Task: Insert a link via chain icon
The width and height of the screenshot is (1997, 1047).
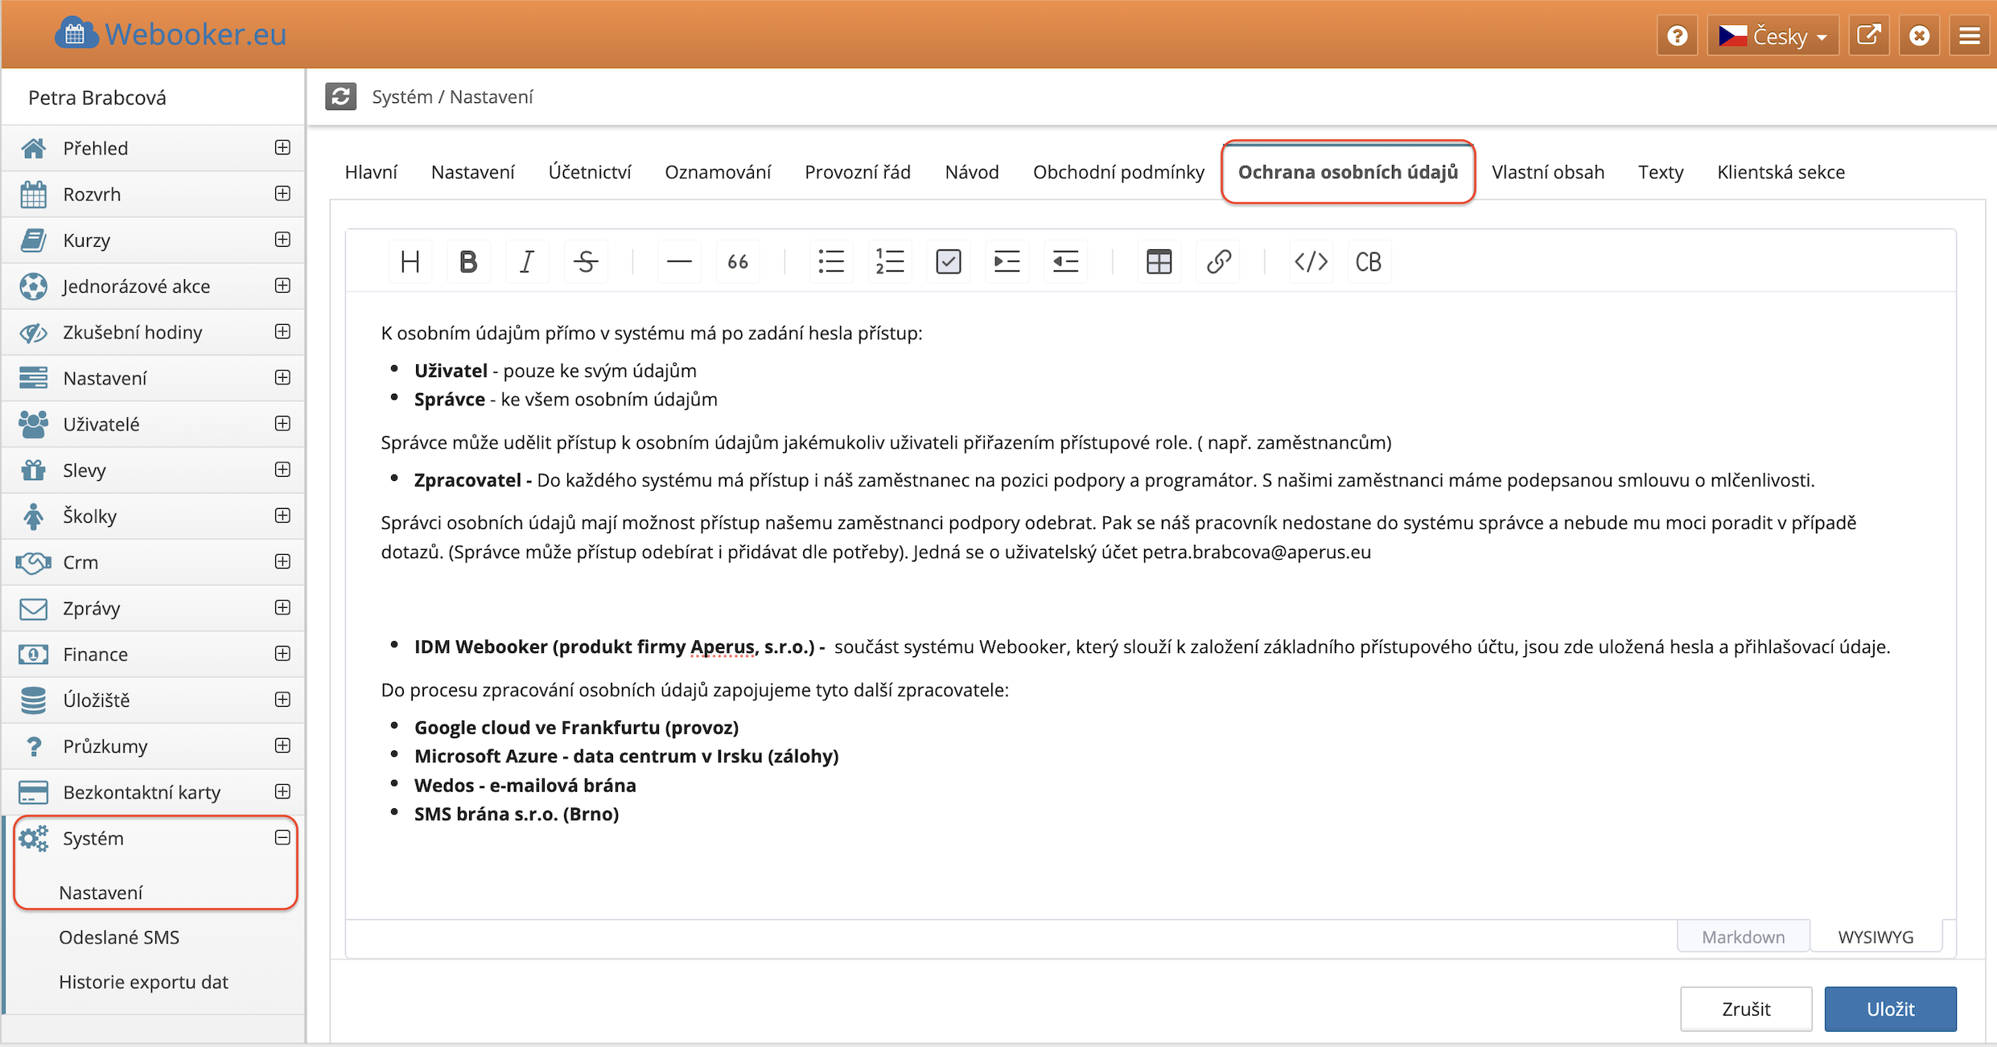Action: tap(1218, 261)
